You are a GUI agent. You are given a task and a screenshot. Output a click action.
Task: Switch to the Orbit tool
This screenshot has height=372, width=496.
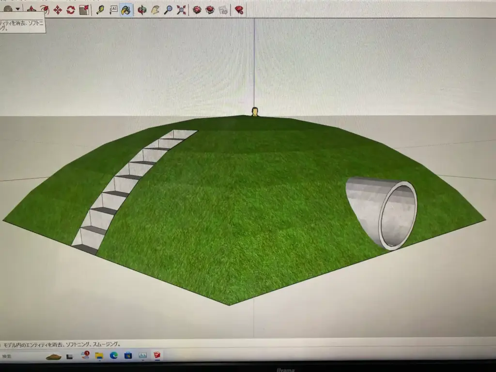click(x=142, y=10)
